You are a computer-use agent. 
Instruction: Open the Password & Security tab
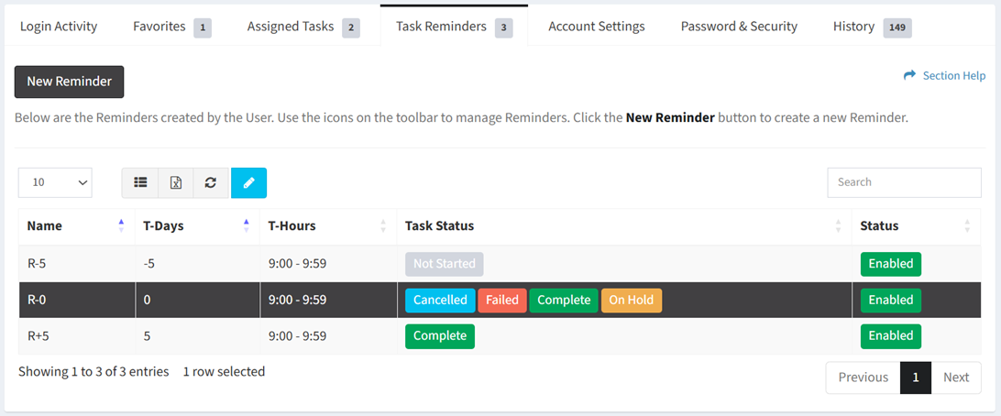(x=739, y=27)
